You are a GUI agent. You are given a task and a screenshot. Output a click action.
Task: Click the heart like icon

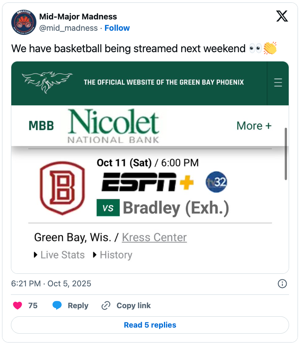pyautogui.click(x=17, y=306)
